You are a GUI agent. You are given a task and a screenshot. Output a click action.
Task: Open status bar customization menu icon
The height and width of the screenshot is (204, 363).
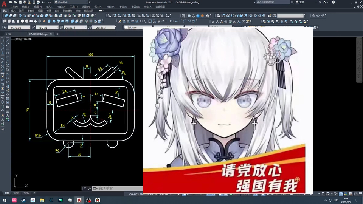coord(360,193)
